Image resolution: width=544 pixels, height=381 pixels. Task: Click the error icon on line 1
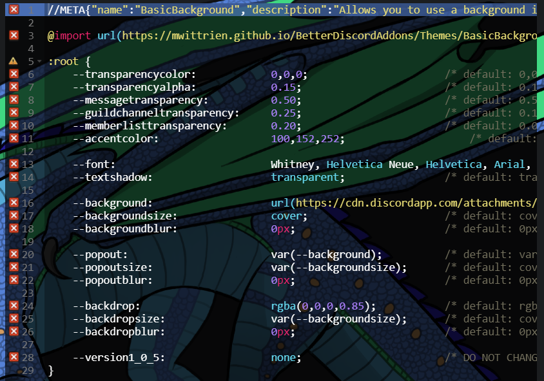14,10
